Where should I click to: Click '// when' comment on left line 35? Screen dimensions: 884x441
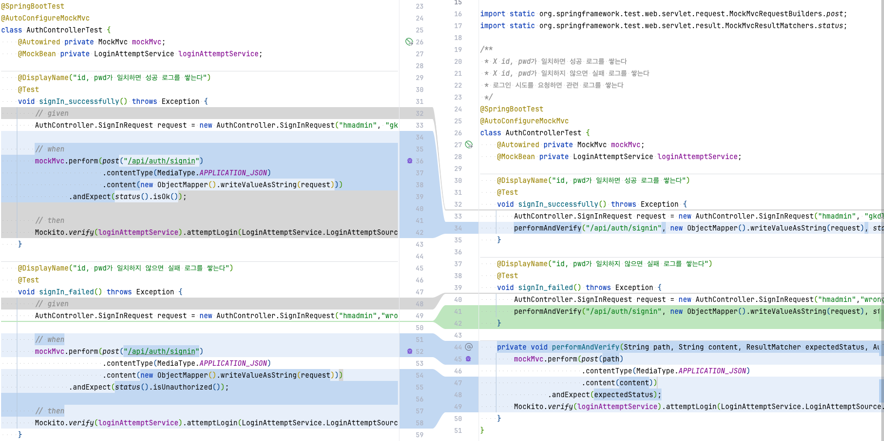coord(50,149)
